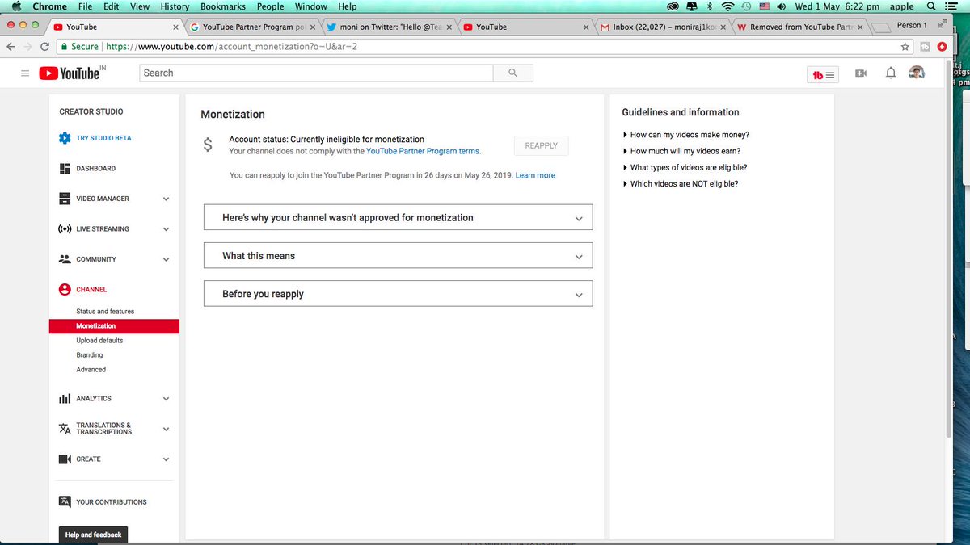This screenshot has width=970, height=545.
Task: Click the browser back arrow
Action: pos(10,47)
